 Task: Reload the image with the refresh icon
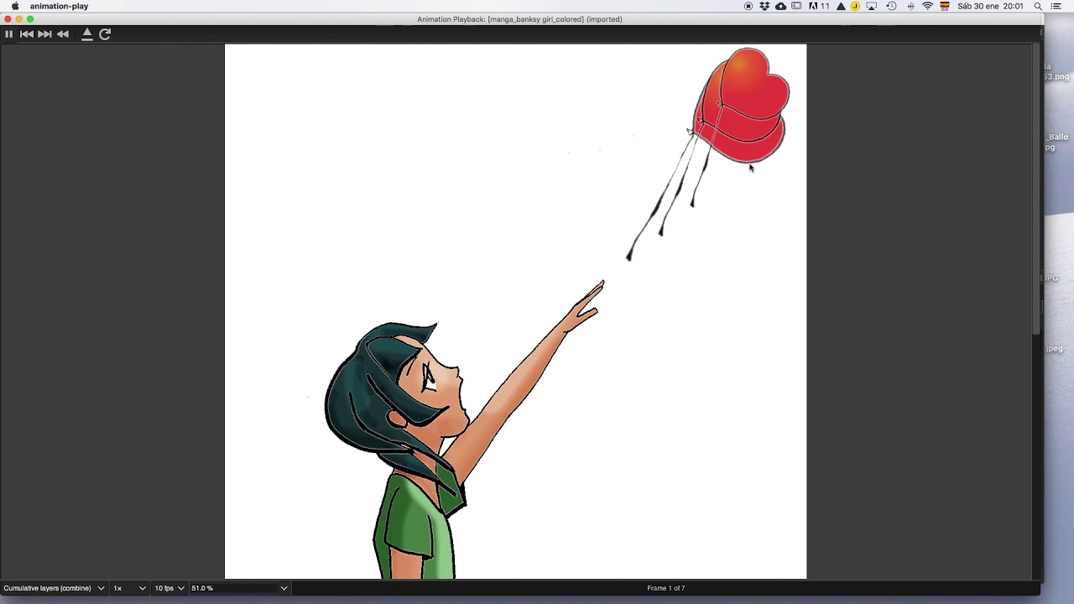click(105, 34)
